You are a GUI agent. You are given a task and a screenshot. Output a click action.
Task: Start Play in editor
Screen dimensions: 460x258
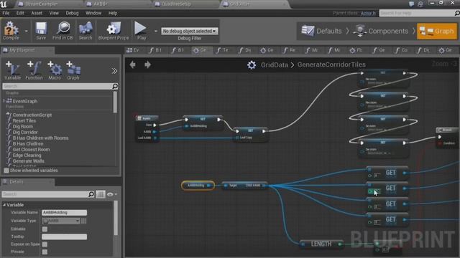141,30
